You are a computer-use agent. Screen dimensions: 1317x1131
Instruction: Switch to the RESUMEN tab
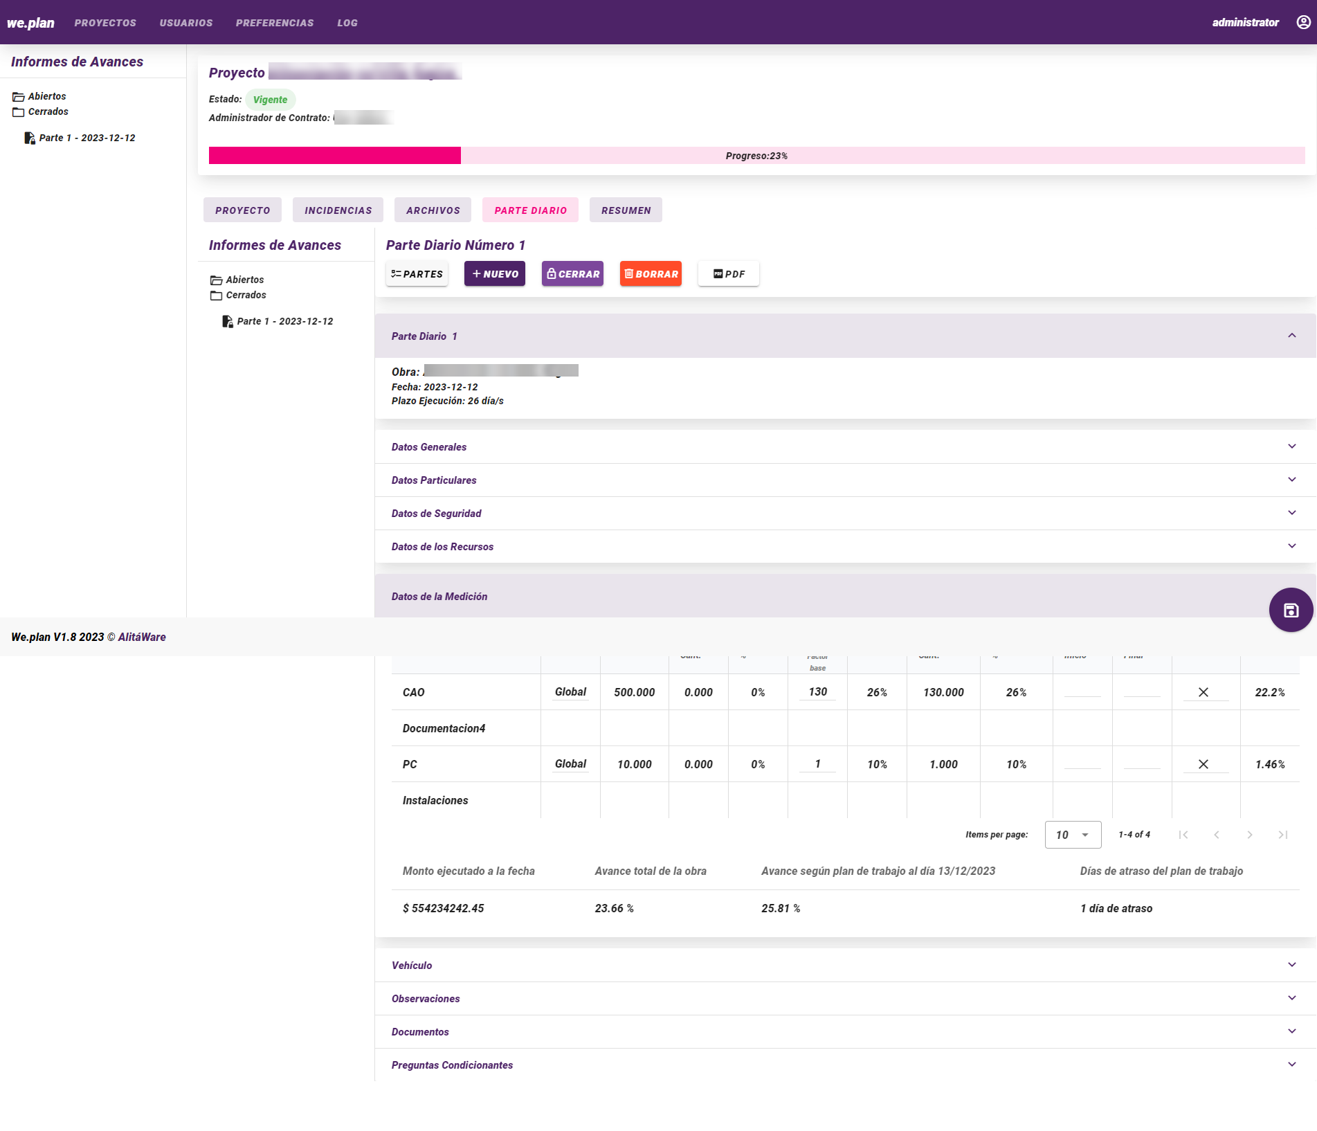[626, 210]
